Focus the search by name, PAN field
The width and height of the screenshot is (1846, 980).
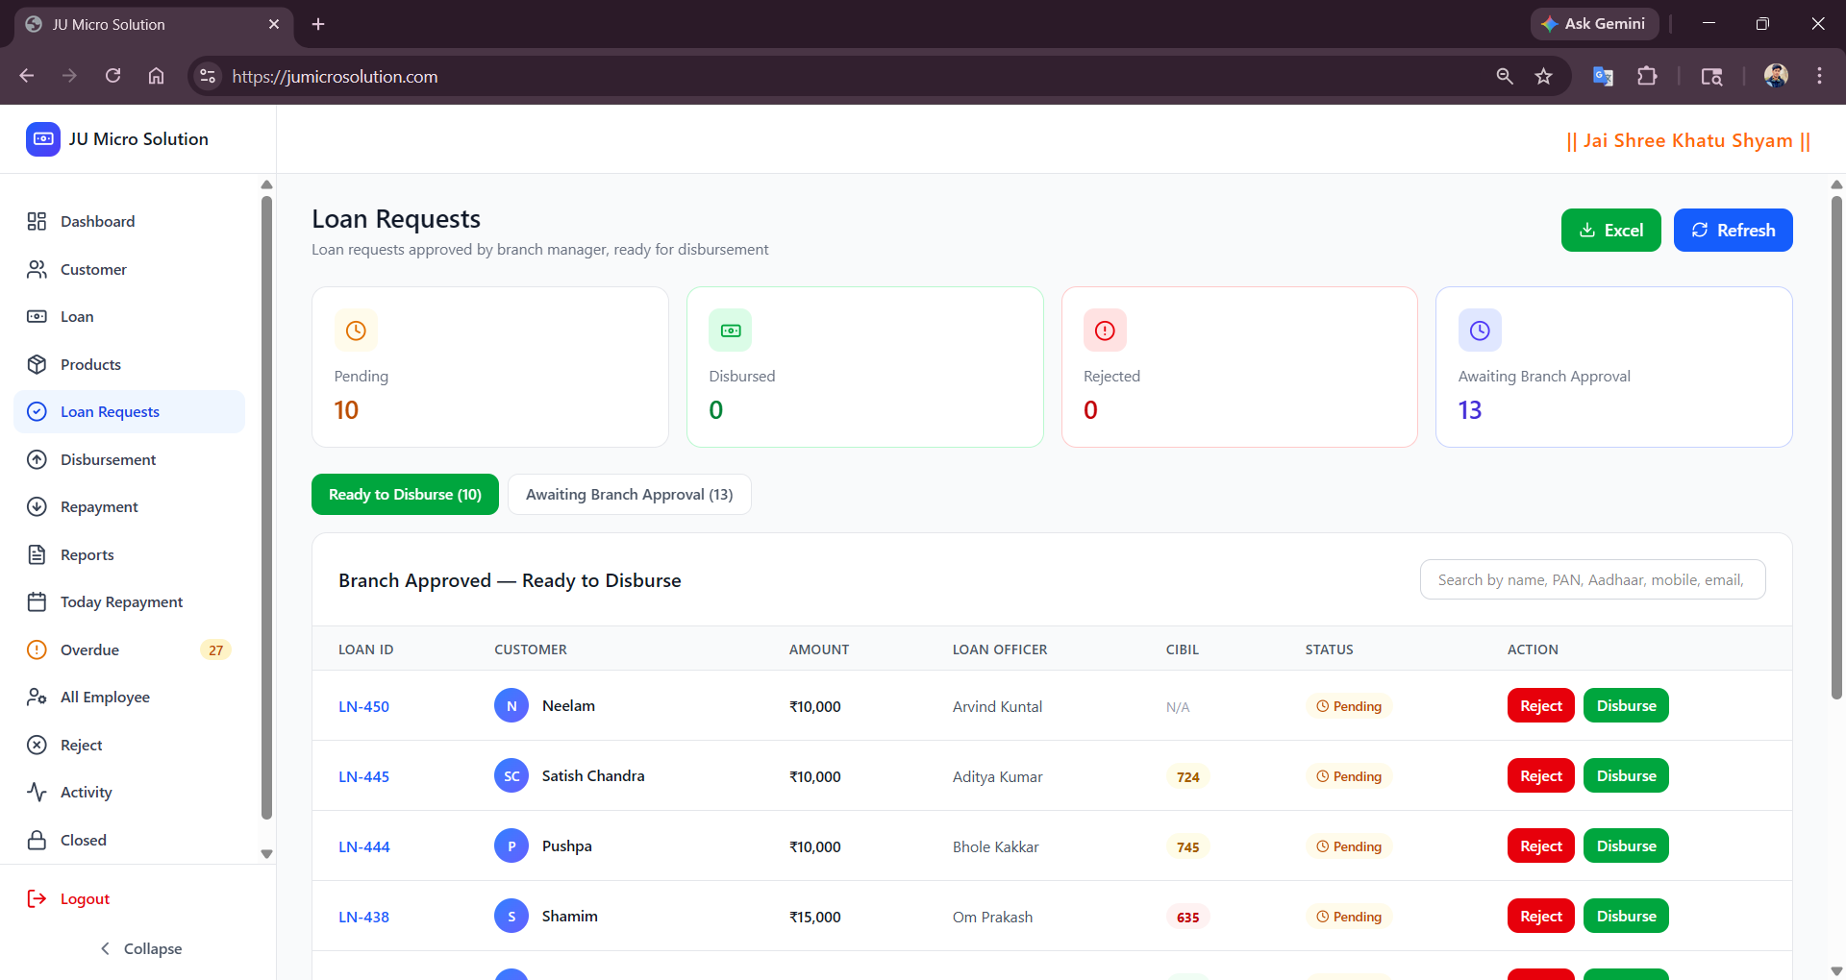1592,579
